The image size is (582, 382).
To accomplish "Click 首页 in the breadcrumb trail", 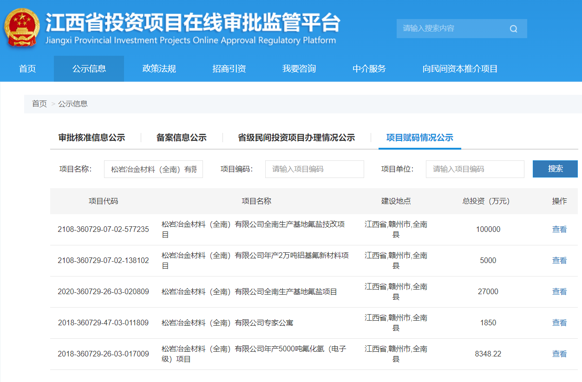I will tap(39, 104).
